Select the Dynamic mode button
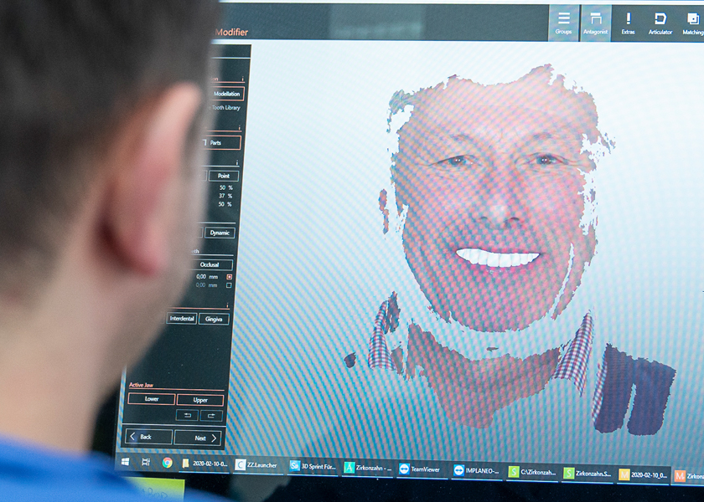The image size is (704, 502). coord(220,233)
